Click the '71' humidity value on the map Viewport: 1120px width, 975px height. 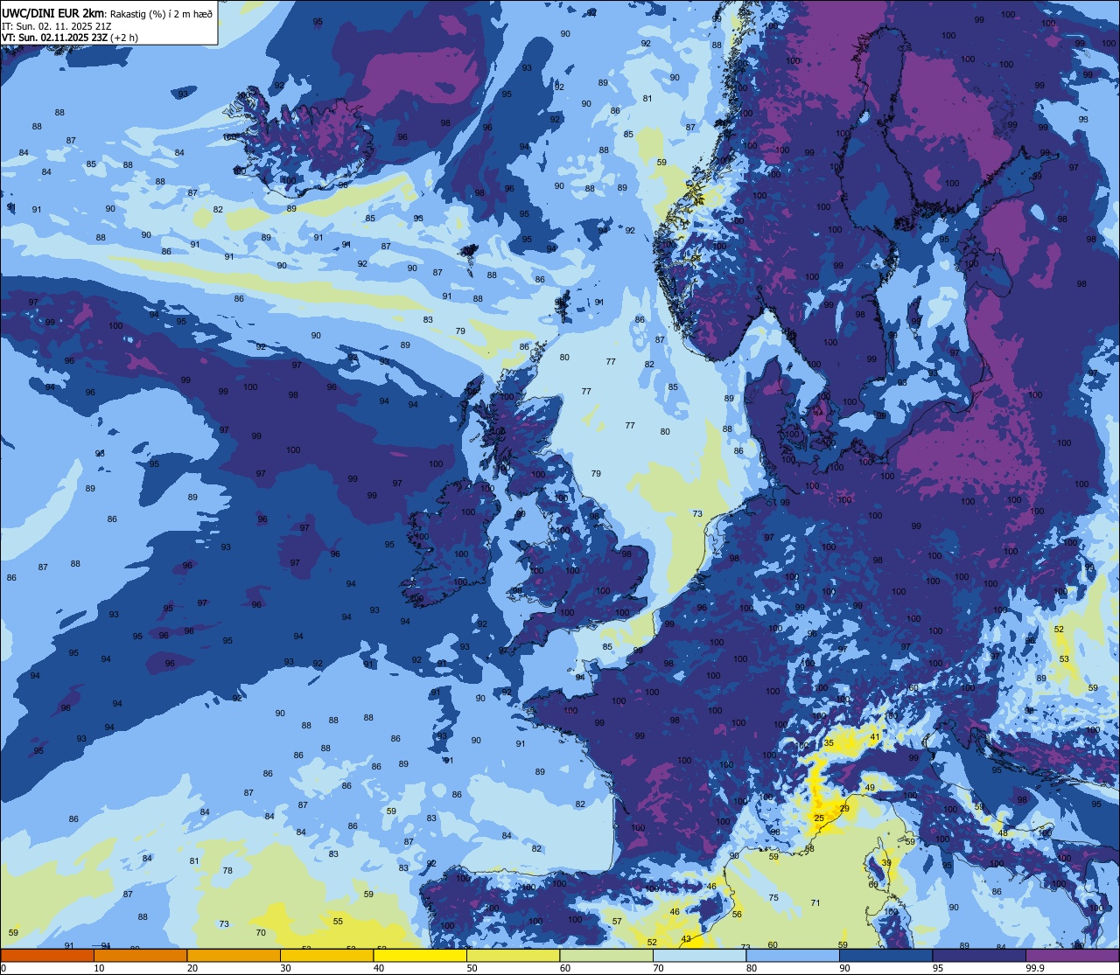coord(815,902)
